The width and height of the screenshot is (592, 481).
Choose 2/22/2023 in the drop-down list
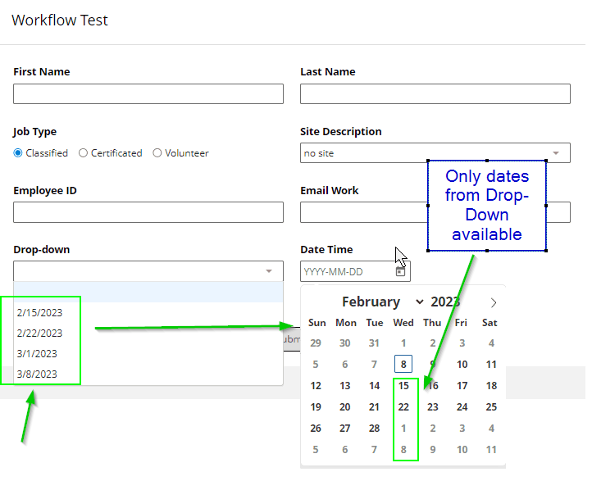[39, 333]
